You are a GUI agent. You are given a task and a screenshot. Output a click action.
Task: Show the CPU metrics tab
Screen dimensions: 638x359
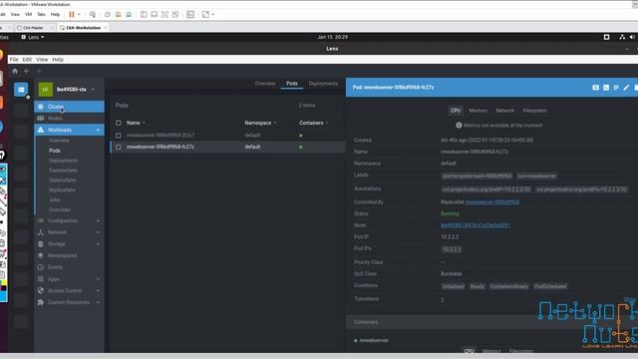pos(456,111)
